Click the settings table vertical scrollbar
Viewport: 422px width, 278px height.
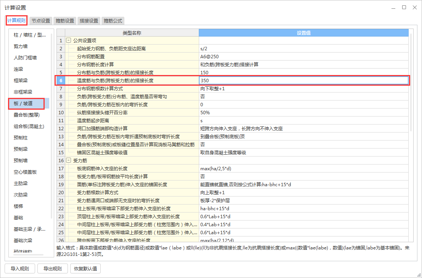[411, 82]
